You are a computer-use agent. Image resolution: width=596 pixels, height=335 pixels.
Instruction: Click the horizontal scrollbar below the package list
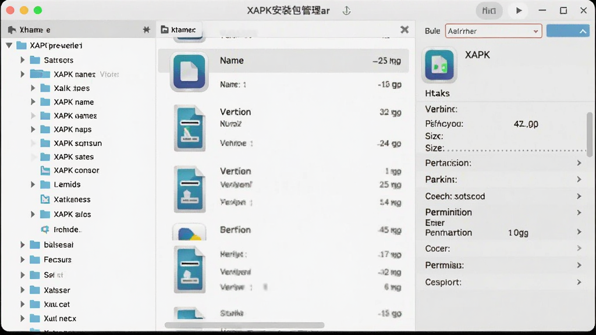(244, 325)
